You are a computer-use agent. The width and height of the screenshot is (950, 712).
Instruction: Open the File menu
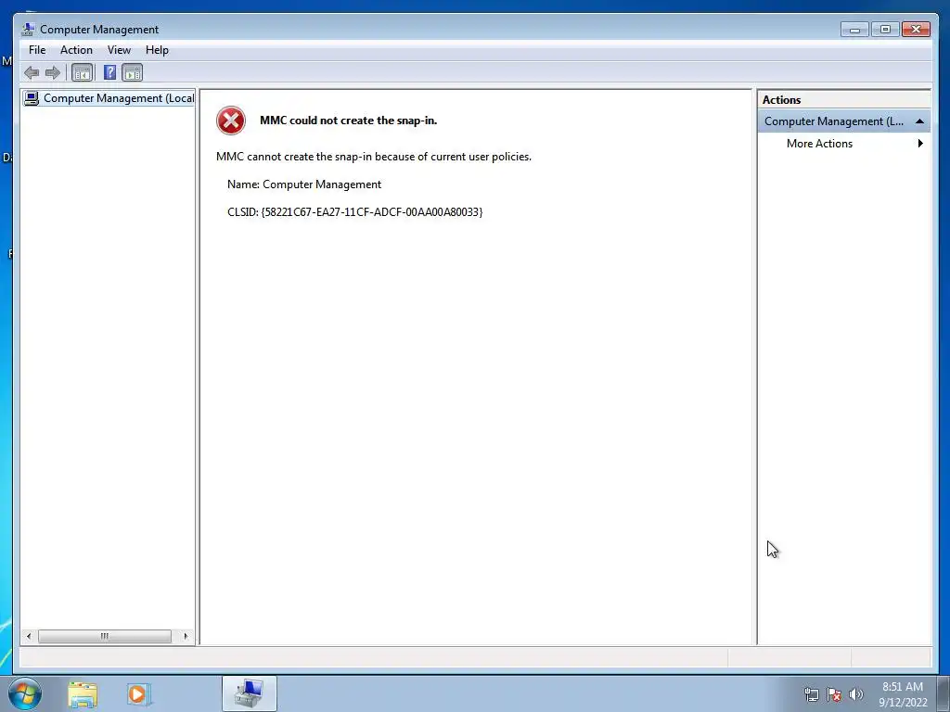[x=37, y=50]
